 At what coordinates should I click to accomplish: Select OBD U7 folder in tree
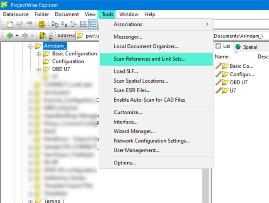pos(61,69)
